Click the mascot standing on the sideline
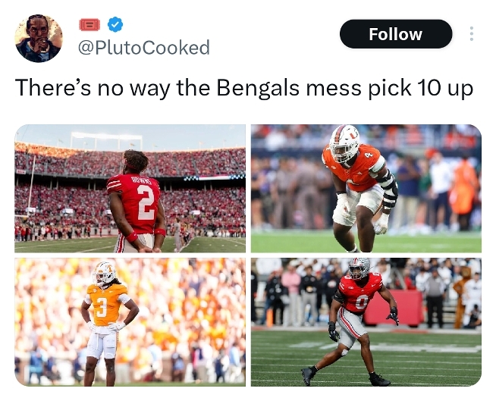This screenshot has width=496, height=401. point(460,296)
